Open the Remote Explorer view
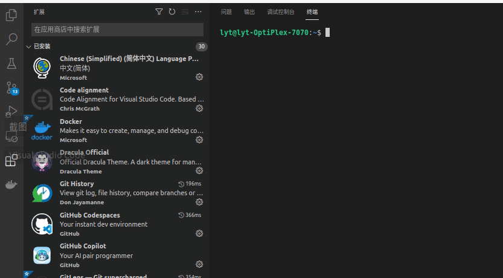The image size is (503, 278). coord(11,137)
